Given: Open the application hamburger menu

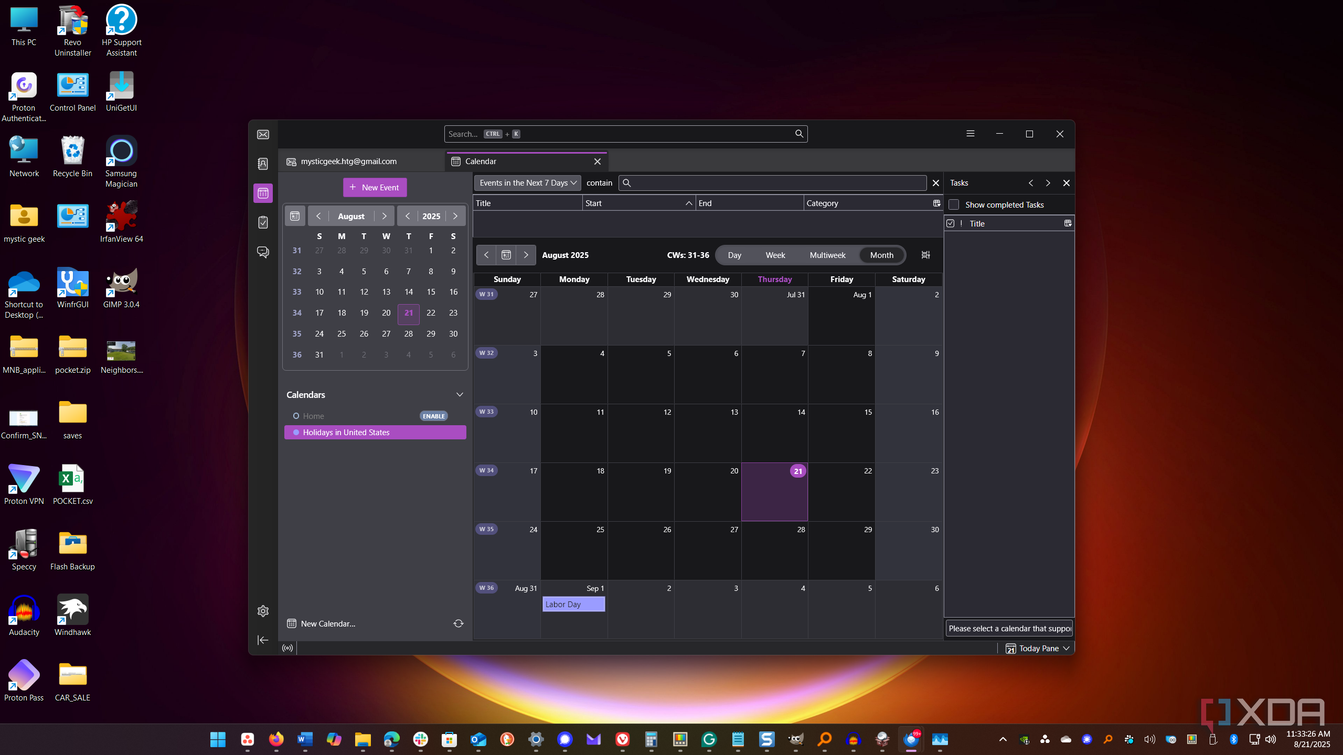Looking at the screenshot, I should [970, 134].
